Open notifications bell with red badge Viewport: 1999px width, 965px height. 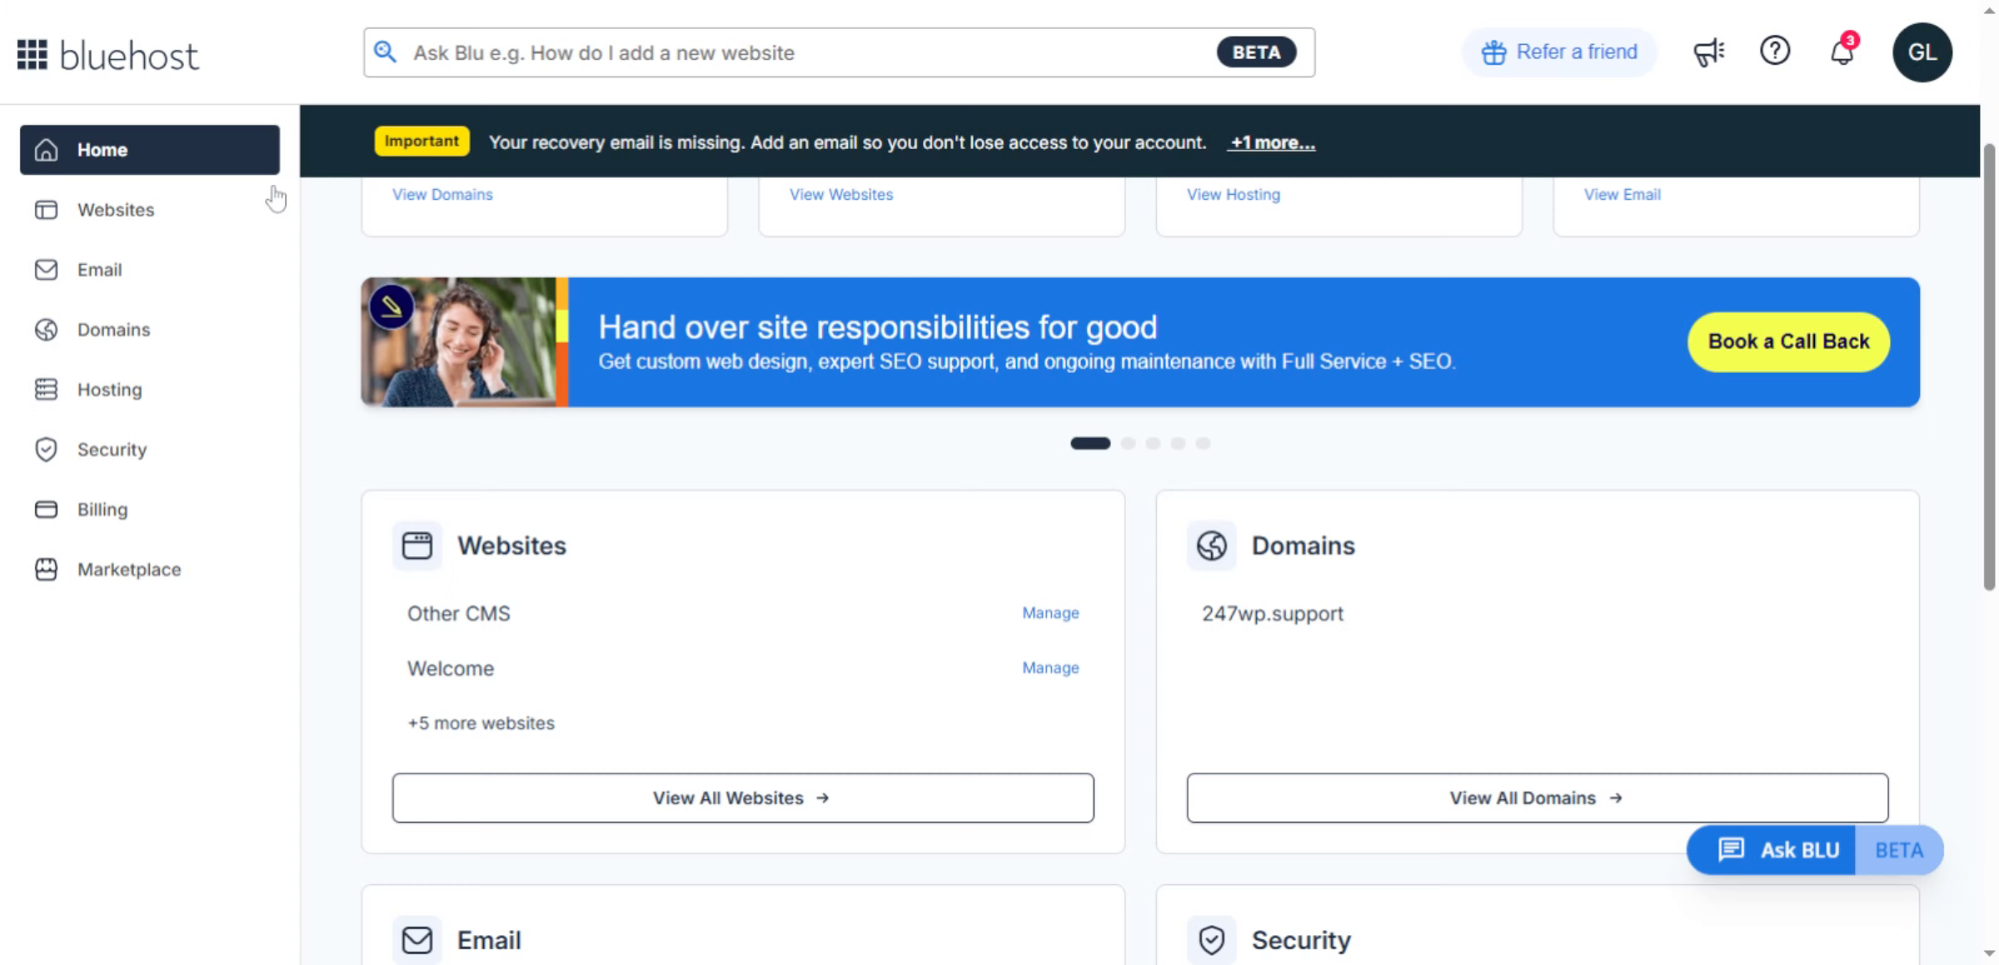1842,52
